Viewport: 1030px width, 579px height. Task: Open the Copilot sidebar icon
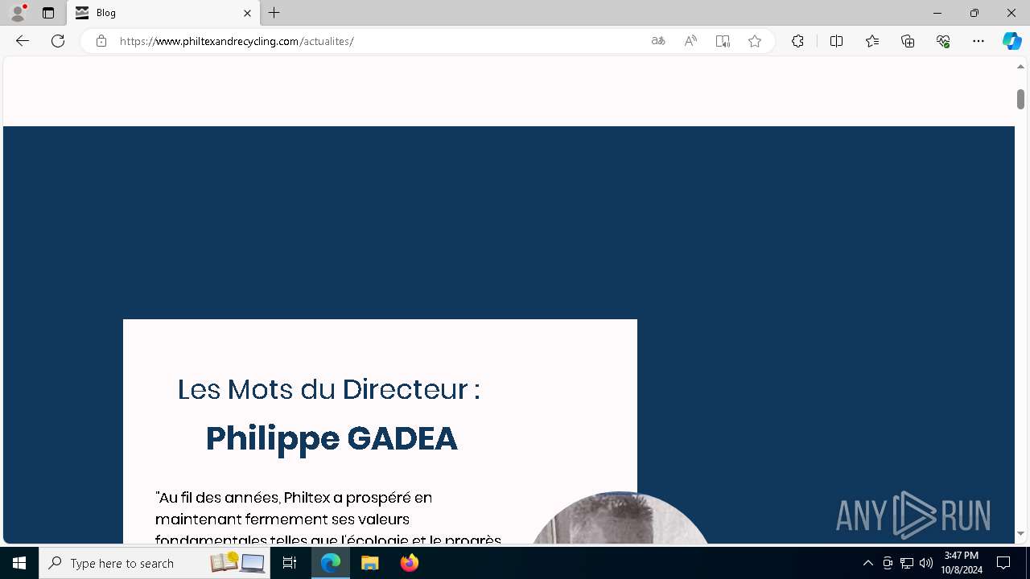point(1011,41)
